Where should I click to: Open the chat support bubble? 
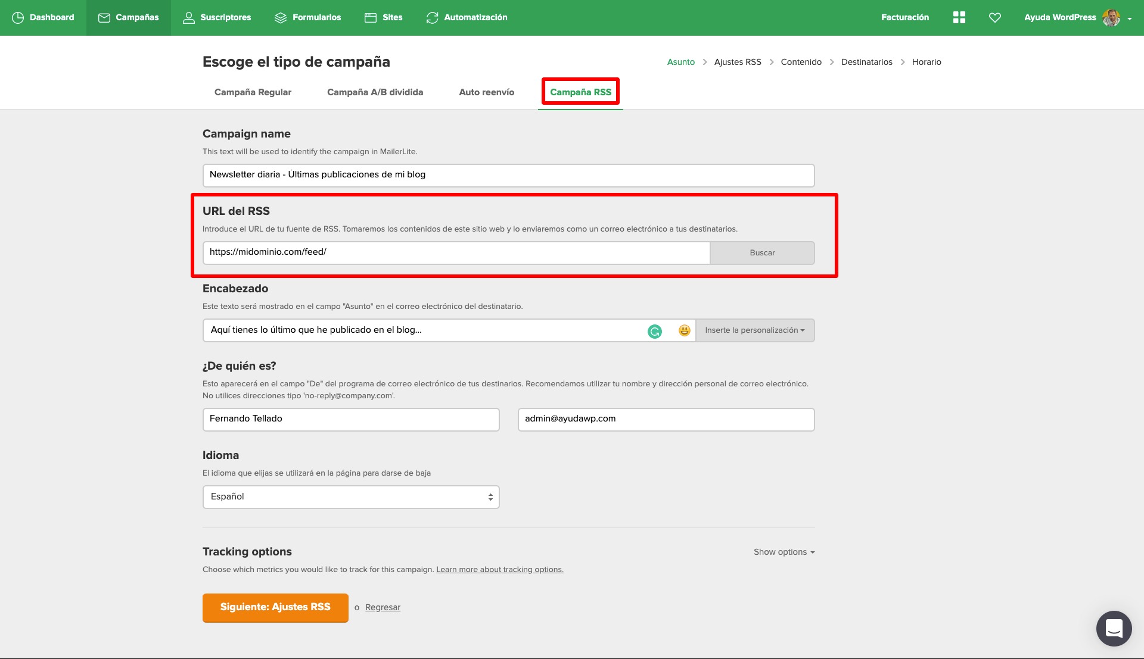[1113, 628]
